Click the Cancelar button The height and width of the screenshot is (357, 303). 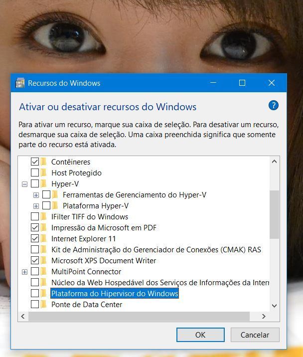255,335
